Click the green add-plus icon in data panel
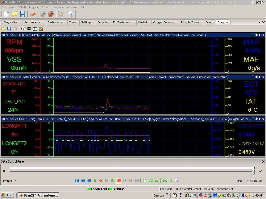 [165, 181]
